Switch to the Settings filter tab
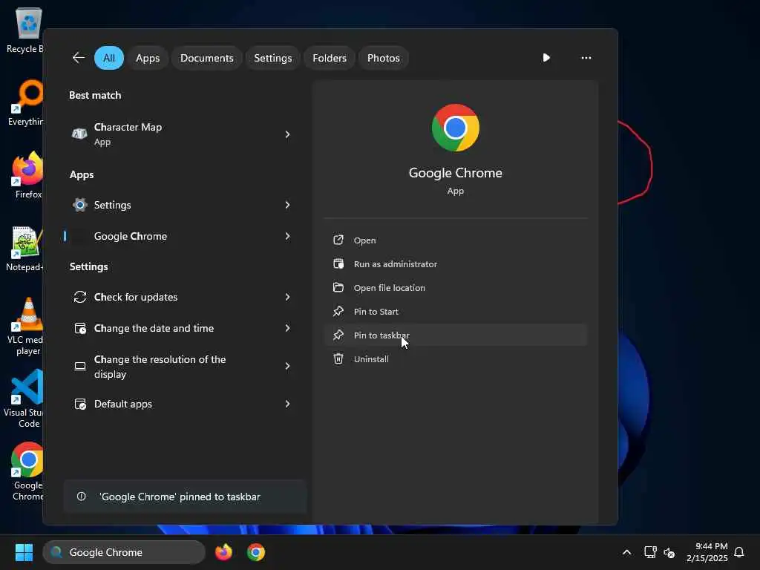Viewport: 760px width, 570px height. point(273,58)
